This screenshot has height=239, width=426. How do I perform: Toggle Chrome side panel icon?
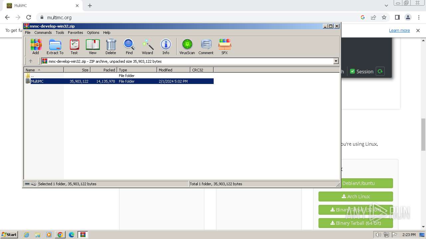(x=397, y=17)
